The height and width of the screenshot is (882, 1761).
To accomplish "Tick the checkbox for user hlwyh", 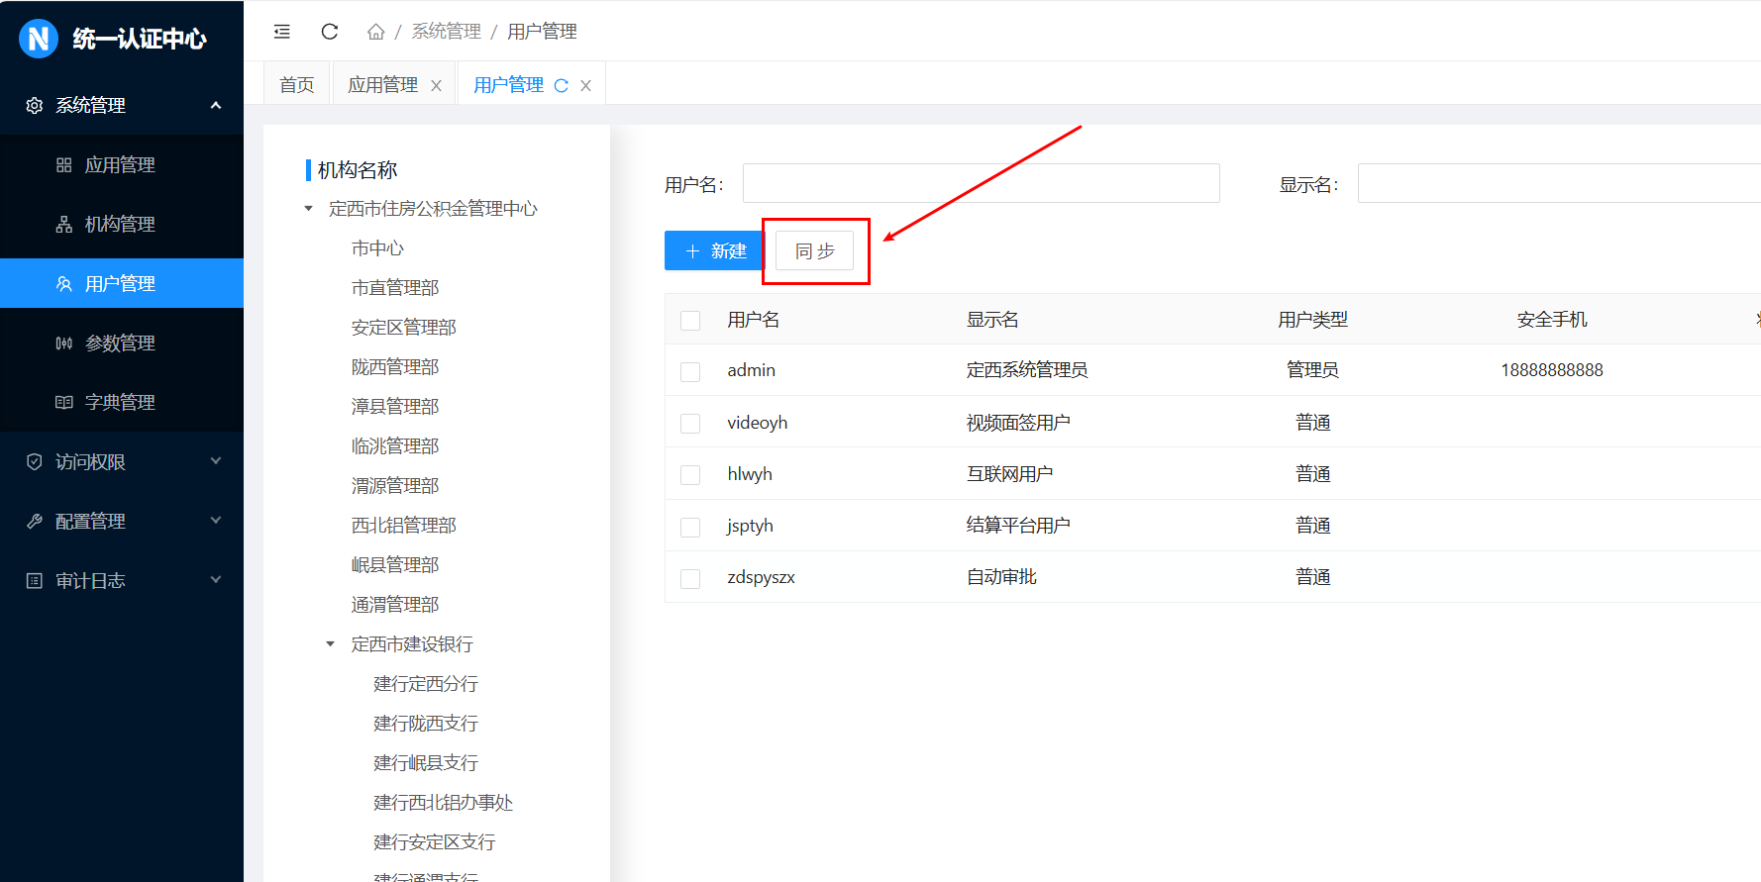I will tap(690, 475).
